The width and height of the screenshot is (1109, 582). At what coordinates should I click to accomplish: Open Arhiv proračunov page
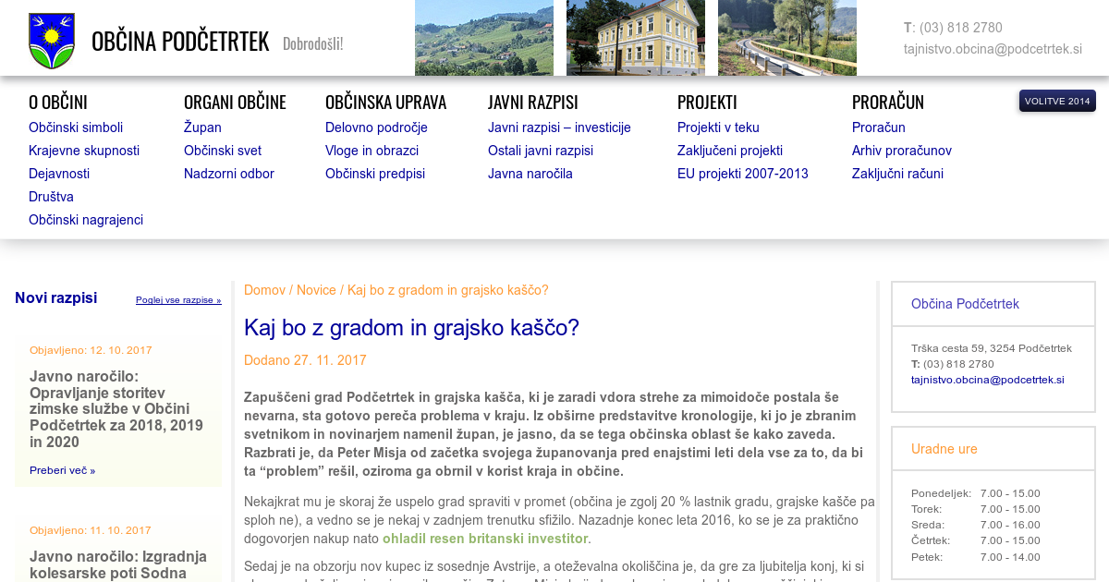(901, 151)
